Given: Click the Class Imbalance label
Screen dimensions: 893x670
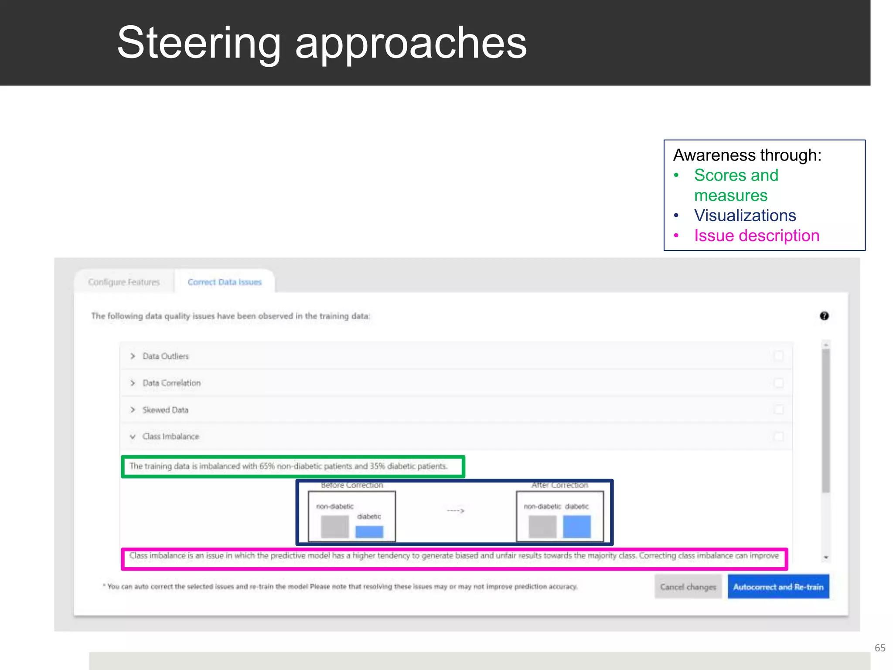Looking at the screenshot, I should tap(171, 437).
